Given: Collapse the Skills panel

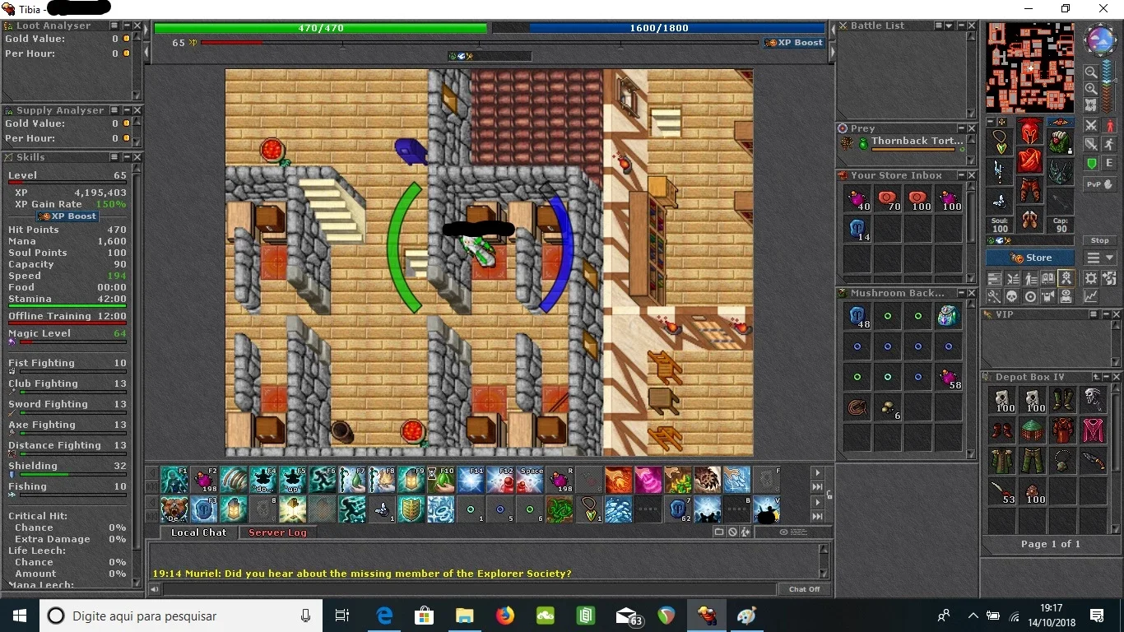Looking at the screenshot, I should [x=127, y=157].
